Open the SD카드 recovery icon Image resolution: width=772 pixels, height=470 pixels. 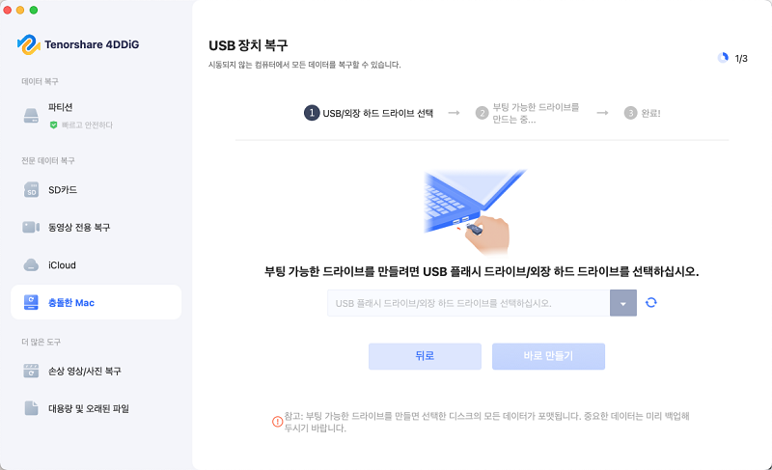(31, 189)
